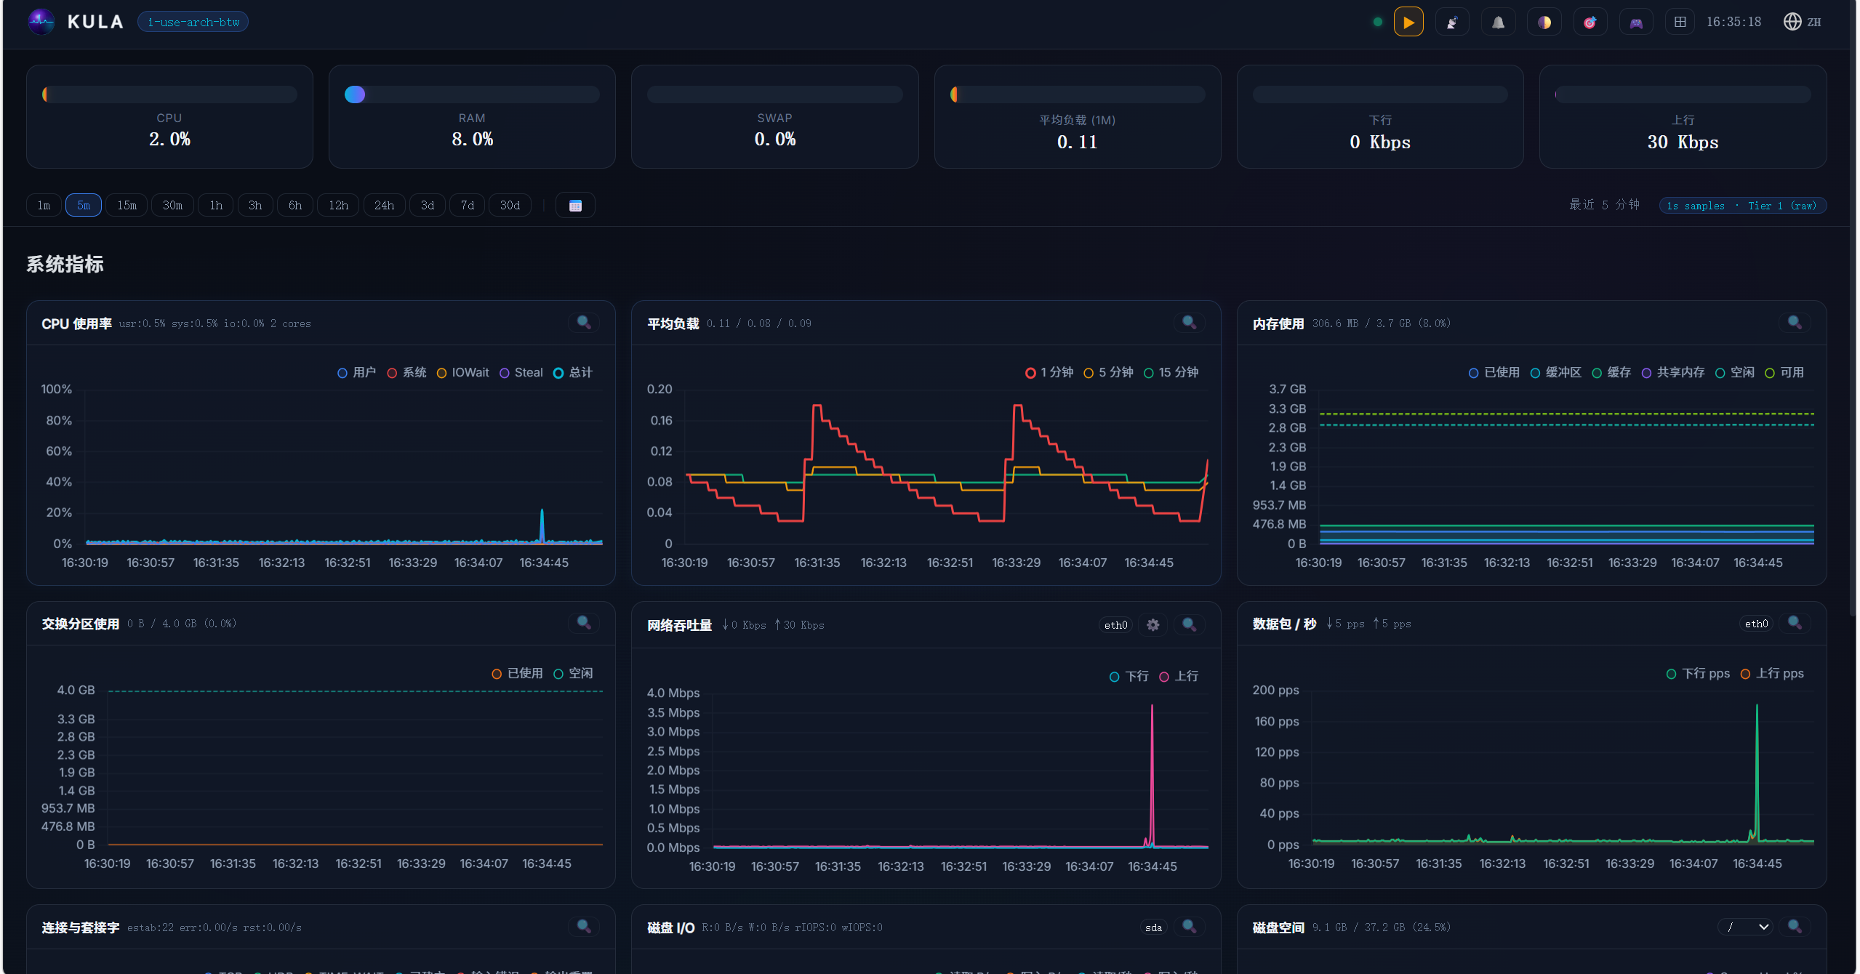Viewport: 1860px width, 974px height.
Task: Open the game controller icon in the header
Action: coord(1636,21)
